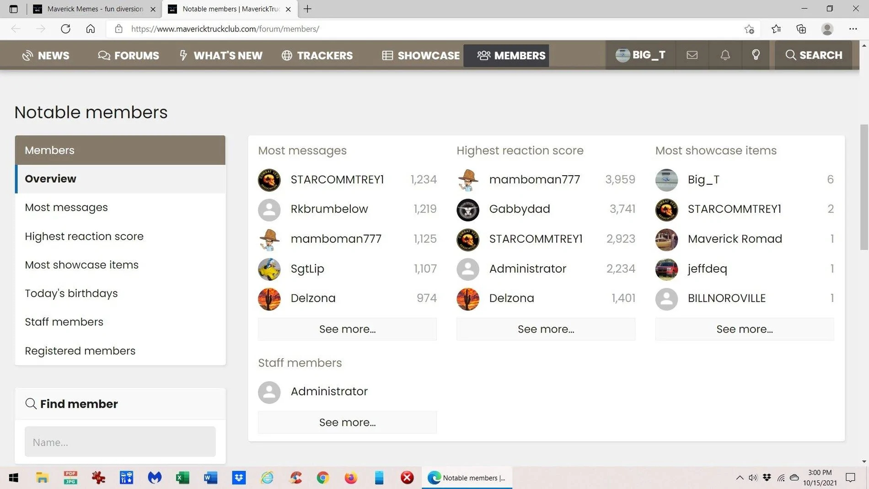Open Administrator under Staff members
Image resolution: width=869 pixels, height=489 pixels.
(329, 391)
